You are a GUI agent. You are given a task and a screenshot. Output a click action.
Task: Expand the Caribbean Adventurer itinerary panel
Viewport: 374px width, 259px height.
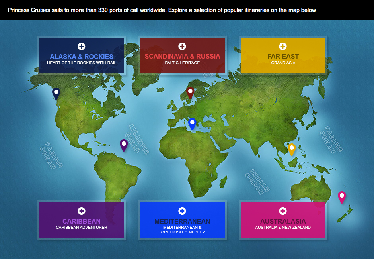coord(82,220)
